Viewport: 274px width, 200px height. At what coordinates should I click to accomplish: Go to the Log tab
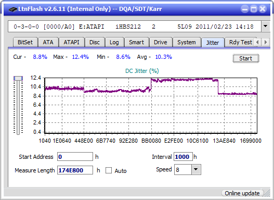point(114,42)
